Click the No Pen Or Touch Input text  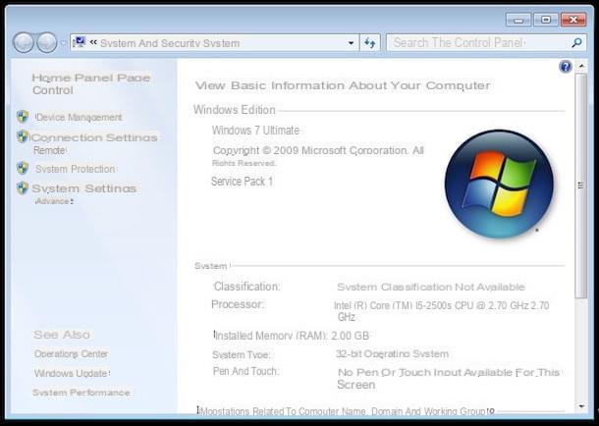449,378
